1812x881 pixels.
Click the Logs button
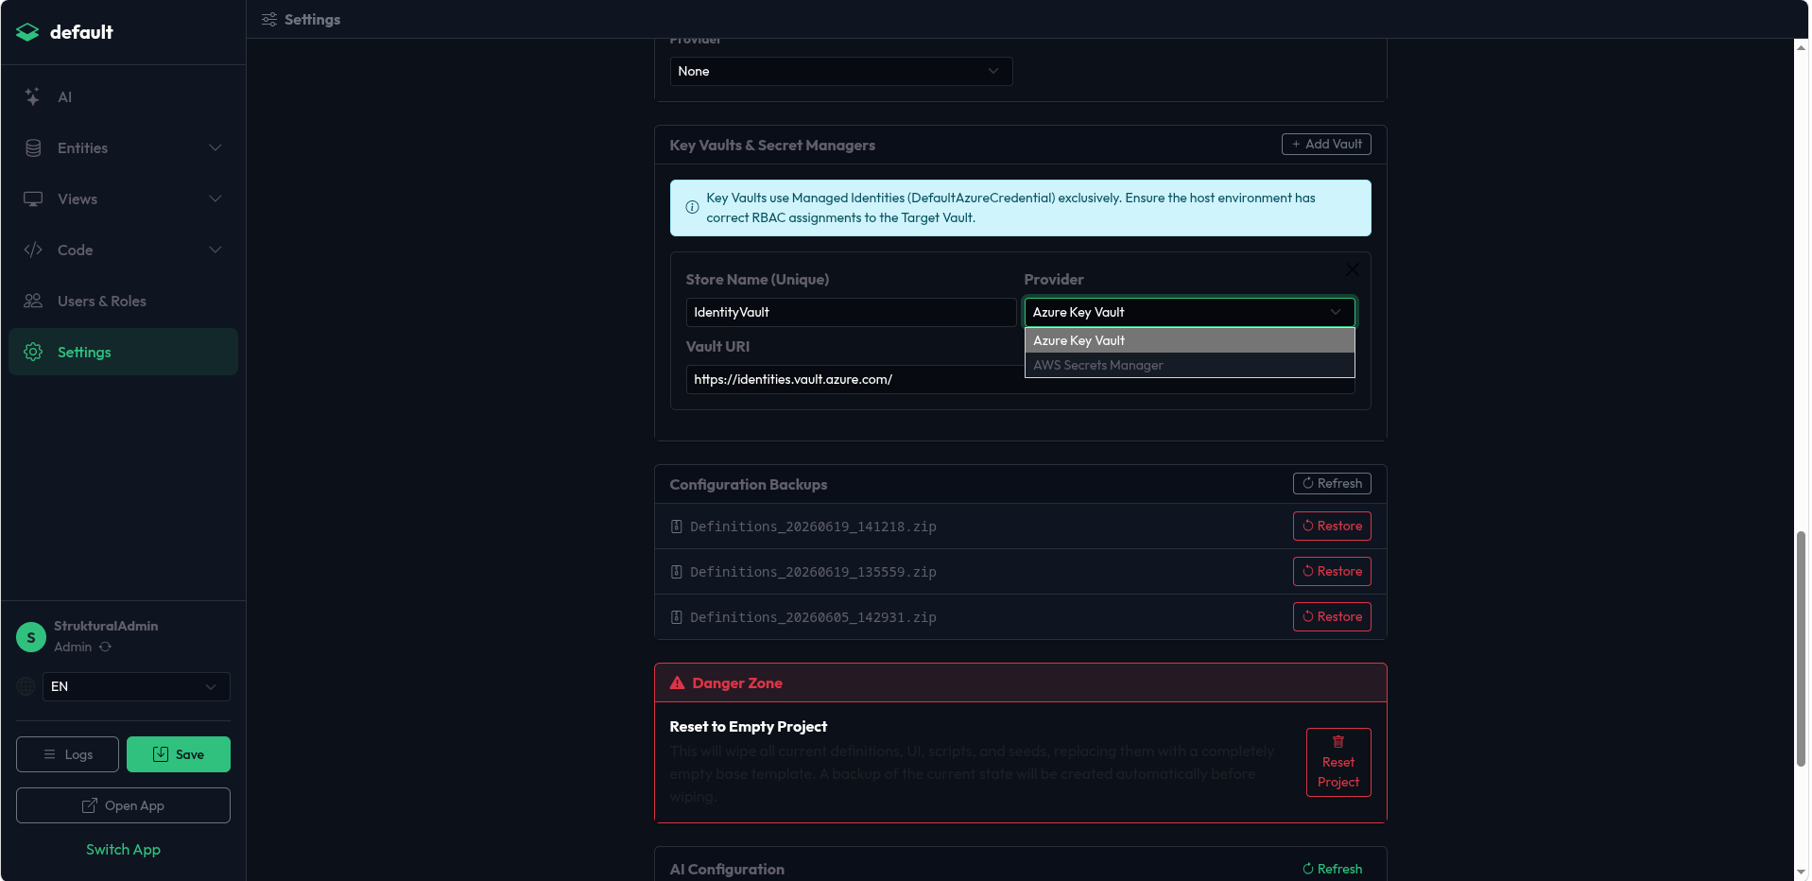coord(67,754)
